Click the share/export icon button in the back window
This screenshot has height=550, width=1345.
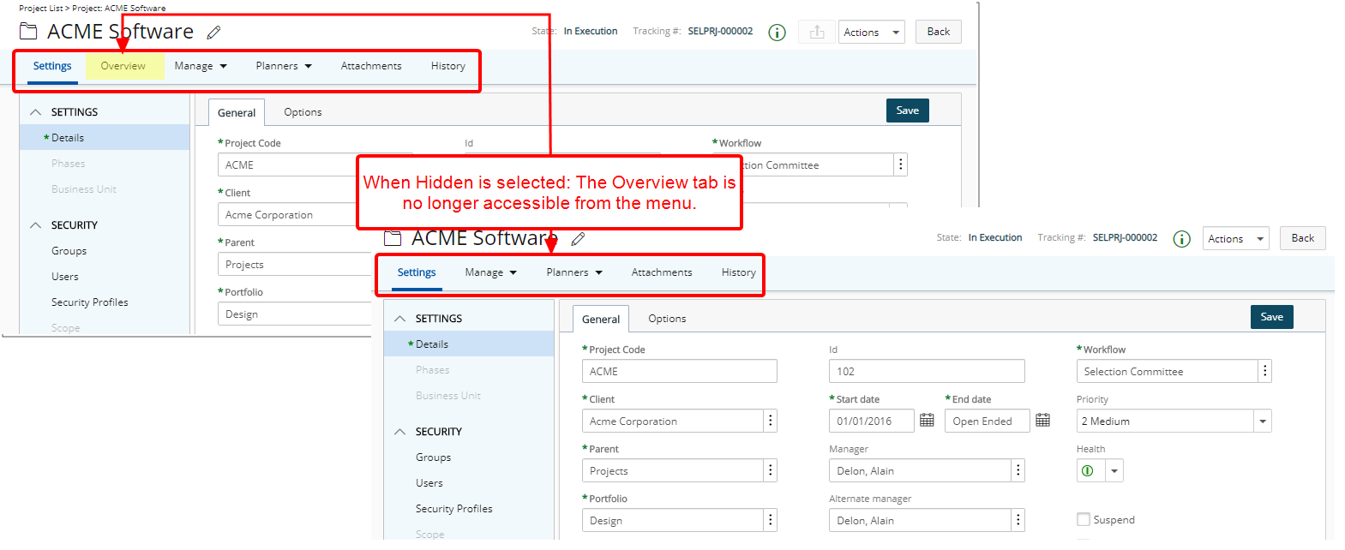click(x=817, y=33)
